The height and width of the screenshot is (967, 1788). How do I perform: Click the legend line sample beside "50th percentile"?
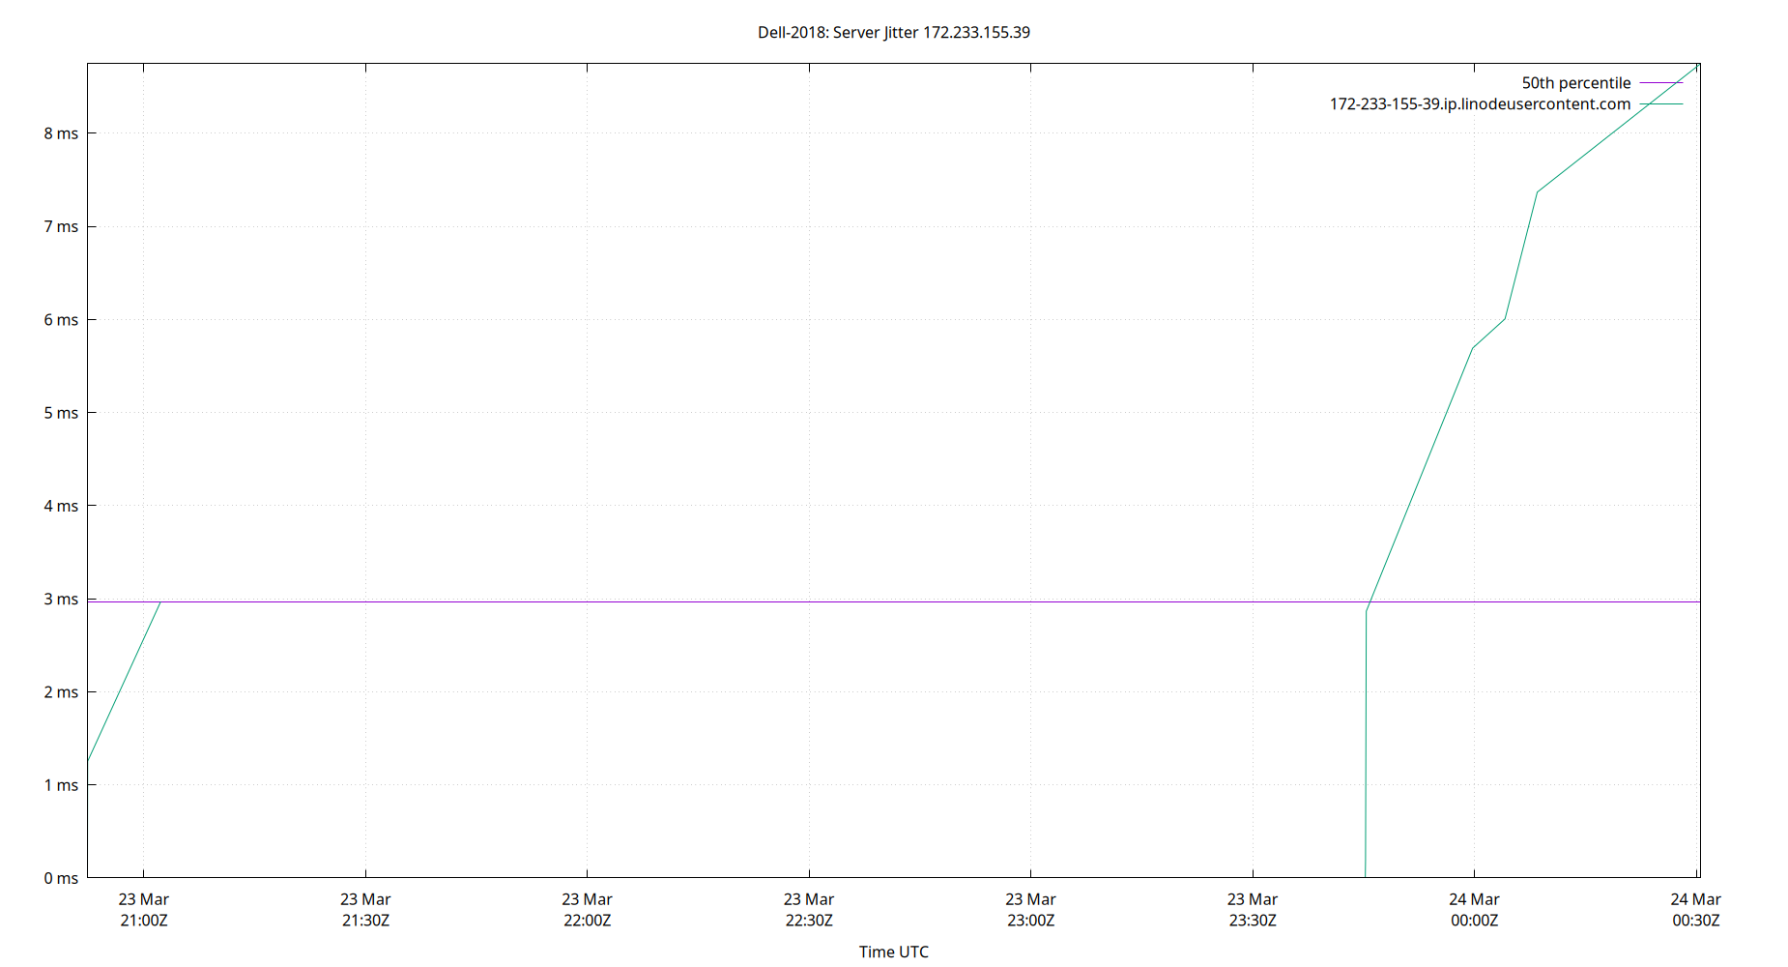(x=1662, y=82)
